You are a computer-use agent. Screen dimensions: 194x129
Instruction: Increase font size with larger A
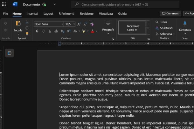[79, 24]
